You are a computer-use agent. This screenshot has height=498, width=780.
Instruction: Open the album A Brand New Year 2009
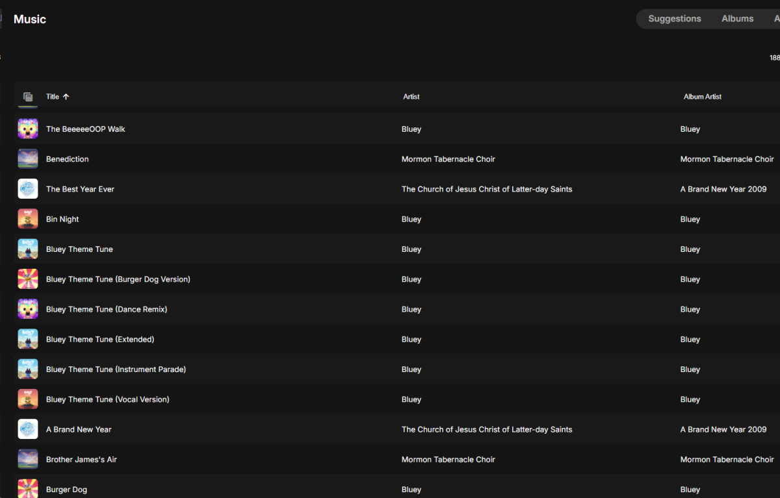coord(723,189)
